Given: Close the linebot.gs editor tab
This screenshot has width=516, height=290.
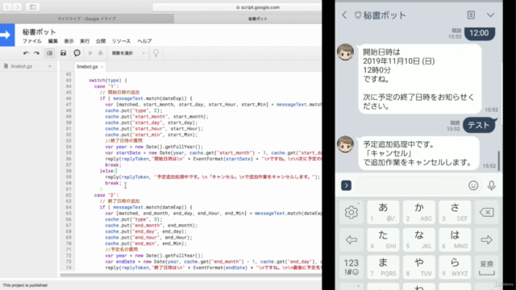Looking at the screenshot, I should pos(102,67).
